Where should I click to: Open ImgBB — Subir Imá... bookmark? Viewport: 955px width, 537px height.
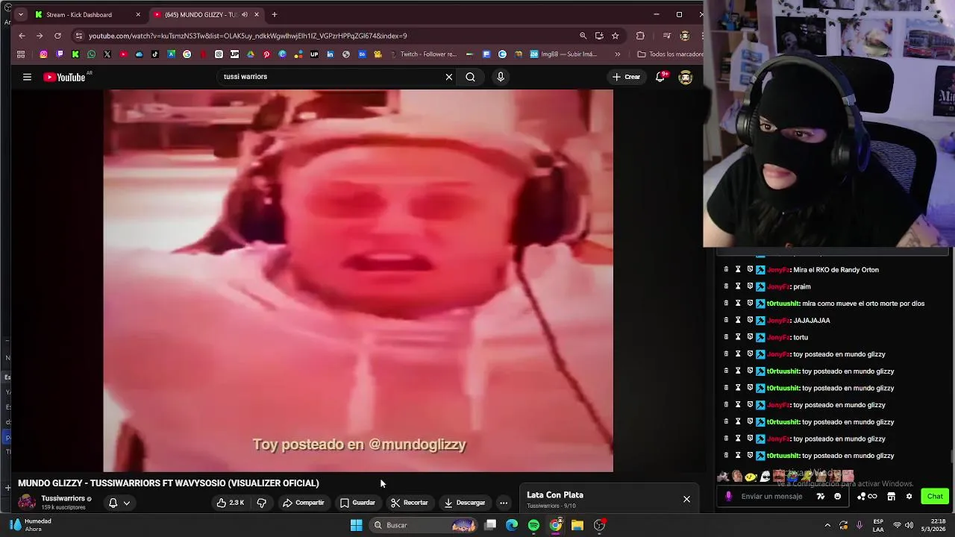pyautogui.click(x=564, y=54)
